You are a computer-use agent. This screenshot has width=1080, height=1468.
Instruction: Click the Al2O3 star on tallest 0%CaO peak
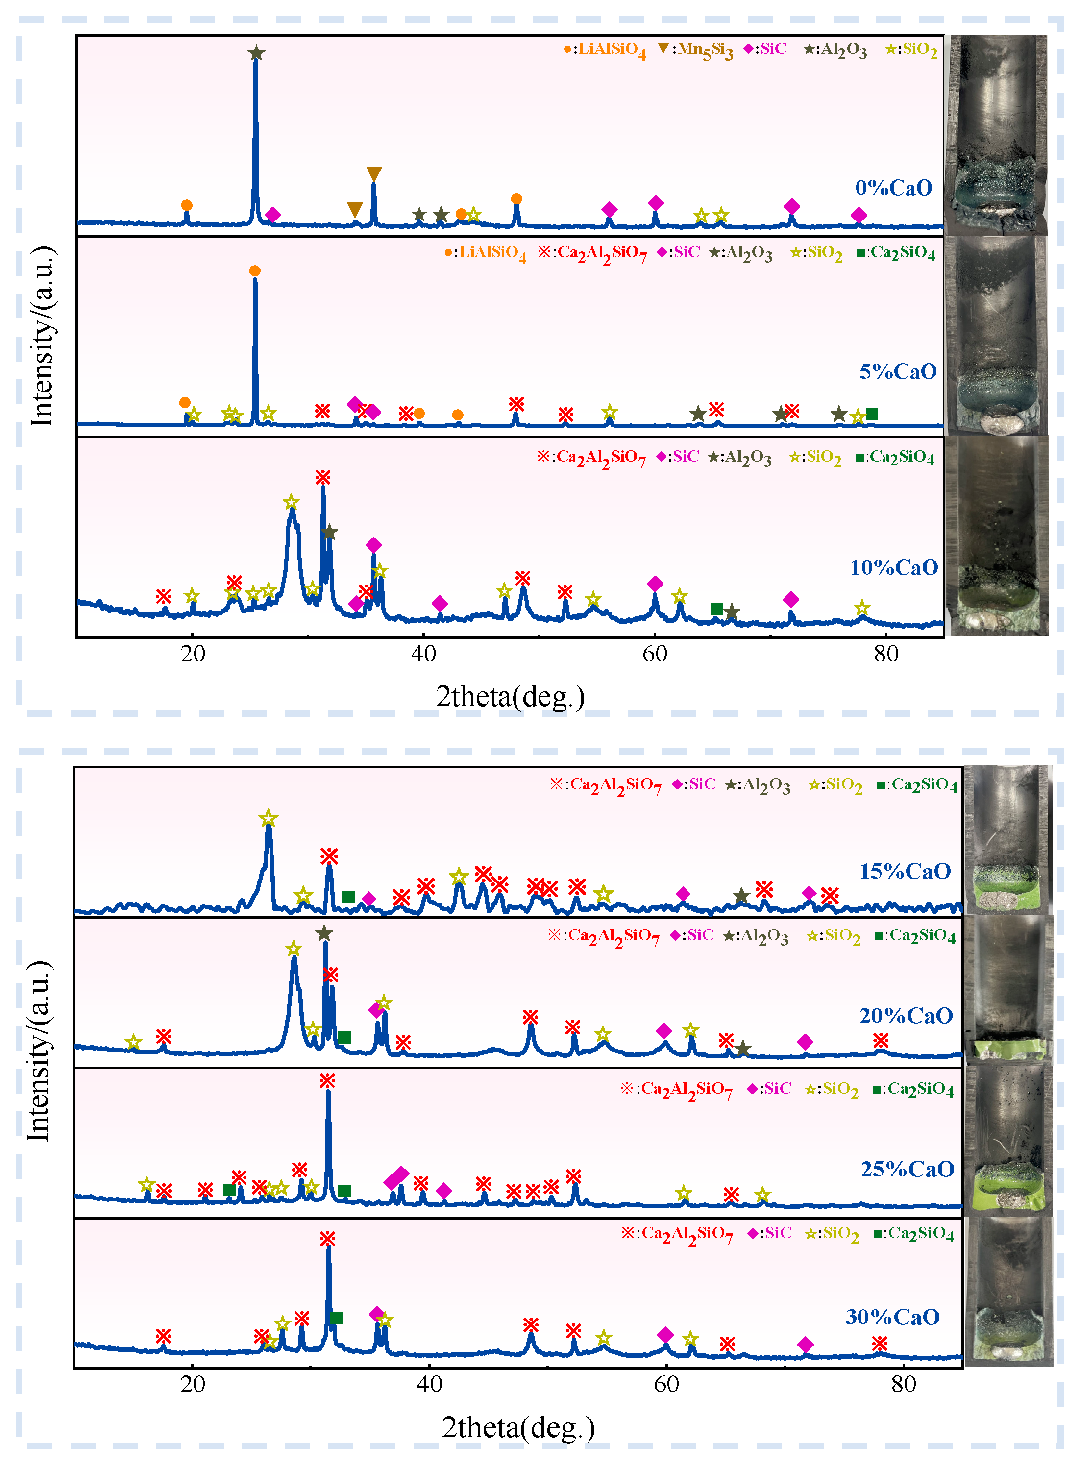click(256, 53)
